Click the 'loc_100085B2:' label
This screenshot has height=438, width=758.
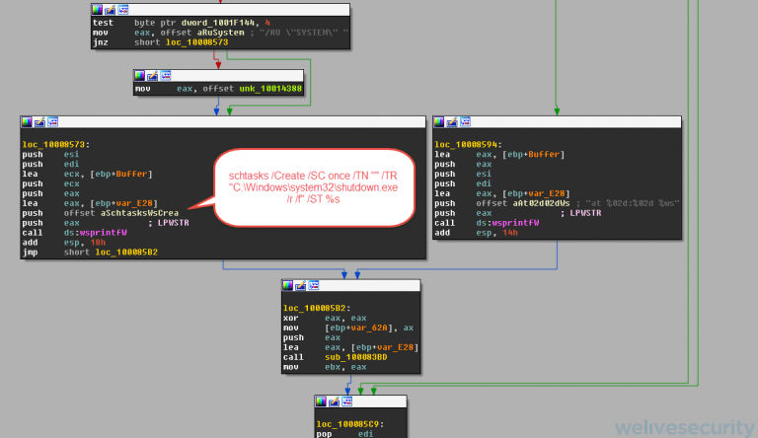(317, 308)
